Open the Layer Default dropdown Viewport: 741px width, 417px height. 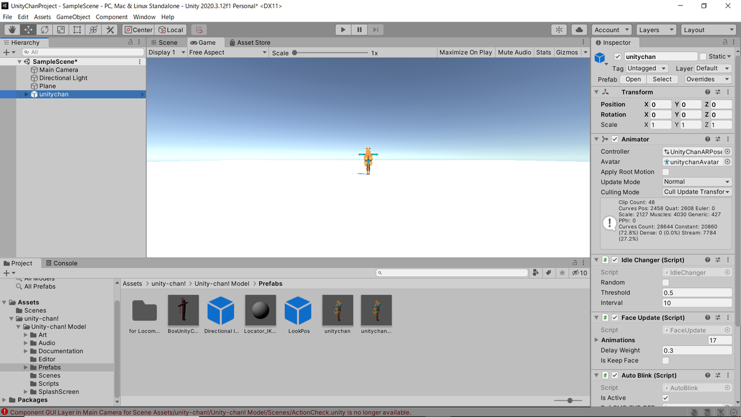713,69
